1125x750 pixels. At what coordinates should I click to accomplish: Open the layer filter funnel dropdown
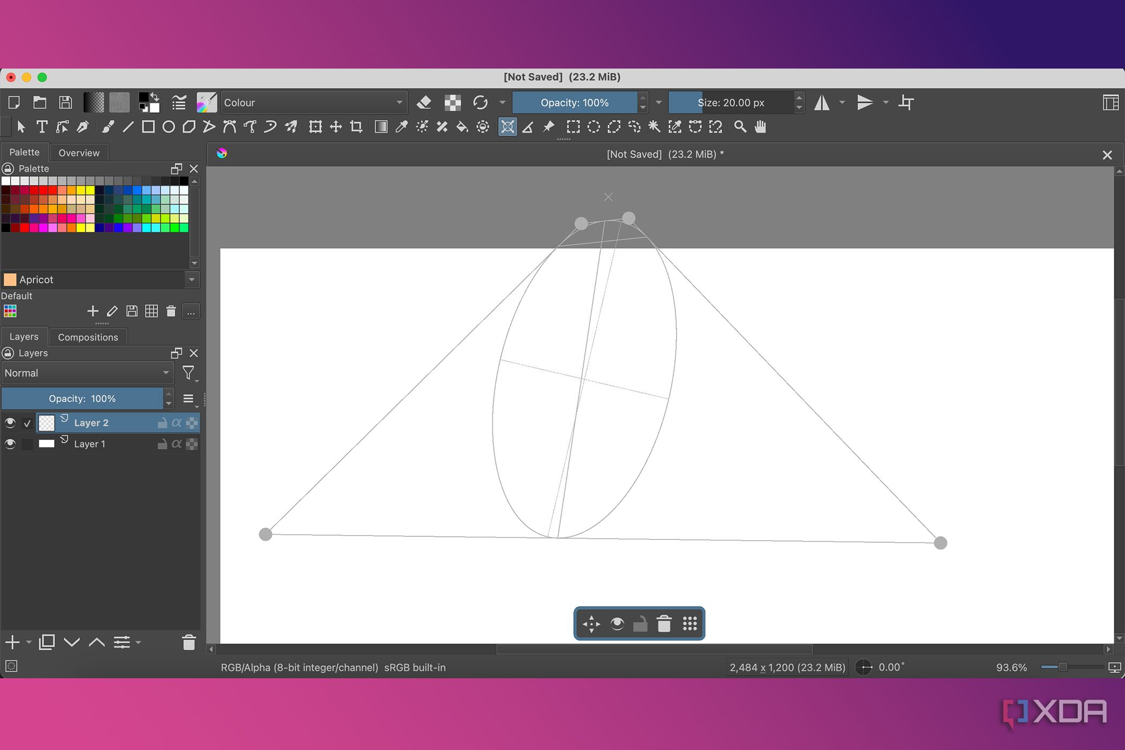click(190, 373)
